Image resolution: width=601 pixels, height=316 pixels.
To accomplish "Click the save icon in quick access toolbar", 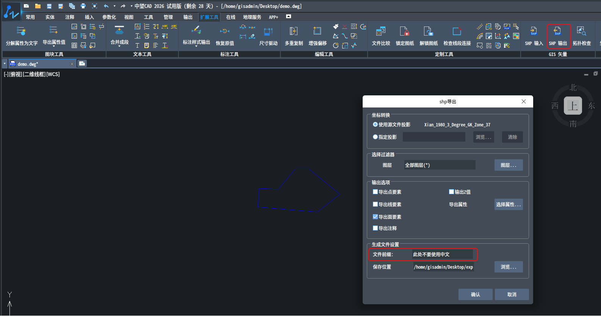I will (x=49, y=6).
